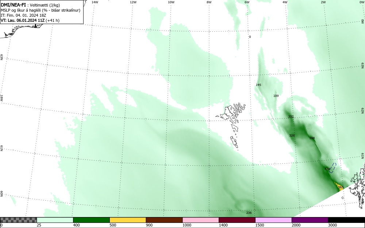Click the maroon 1400–1500 legend swatch
The width and height of the screenshot is (365, 228).
point(237,220)
